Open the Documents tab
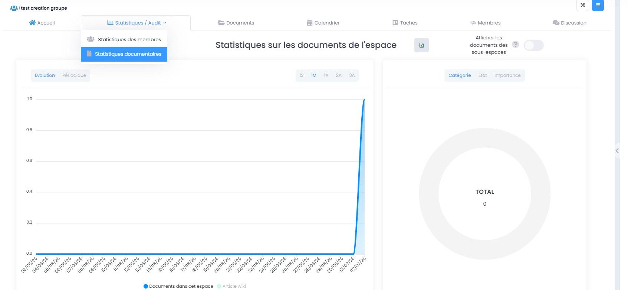Screen dimensions: 628x290 pyautogui.click(x=236, y=23)
